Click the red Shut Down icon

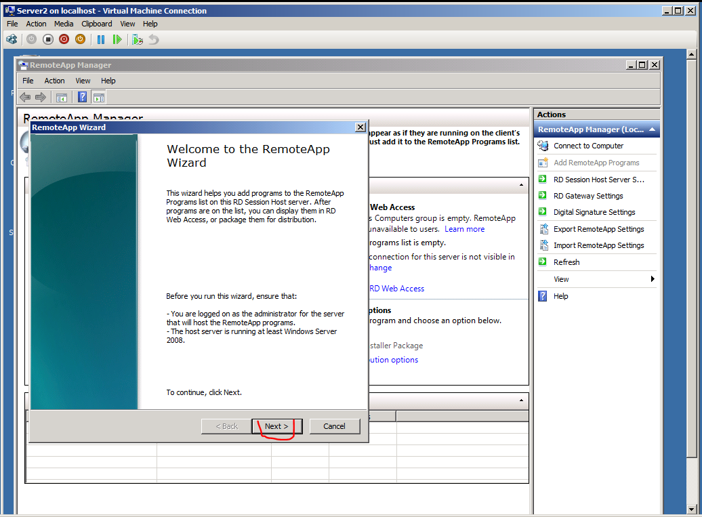[64, 40]
